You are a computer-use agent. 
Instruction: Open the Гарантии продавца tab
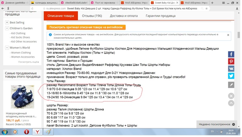(156, 16)
